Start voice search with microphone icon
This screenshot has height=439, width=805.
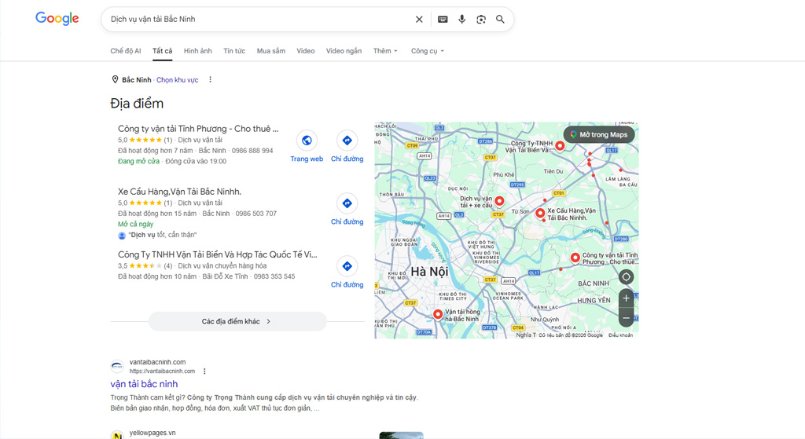coord(462,19)
